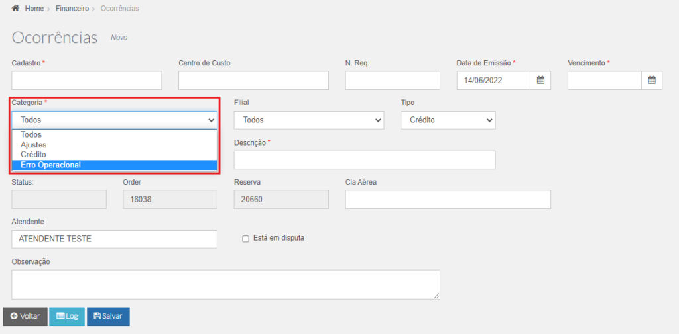Open calendar picker for Data de Emissão

pos(540,81)
